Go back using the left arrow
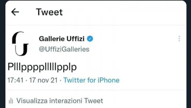 [x=15, y=12]
